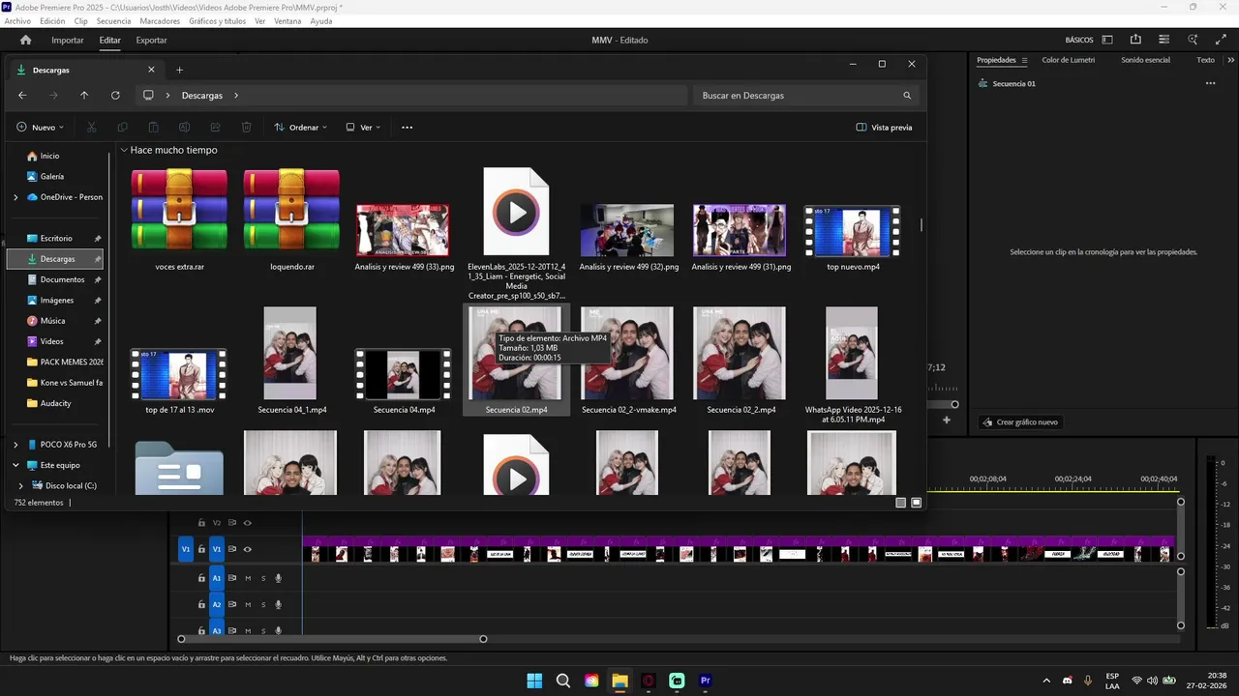
Task: Open the Marcadores menu
Action: coord(159,21)
